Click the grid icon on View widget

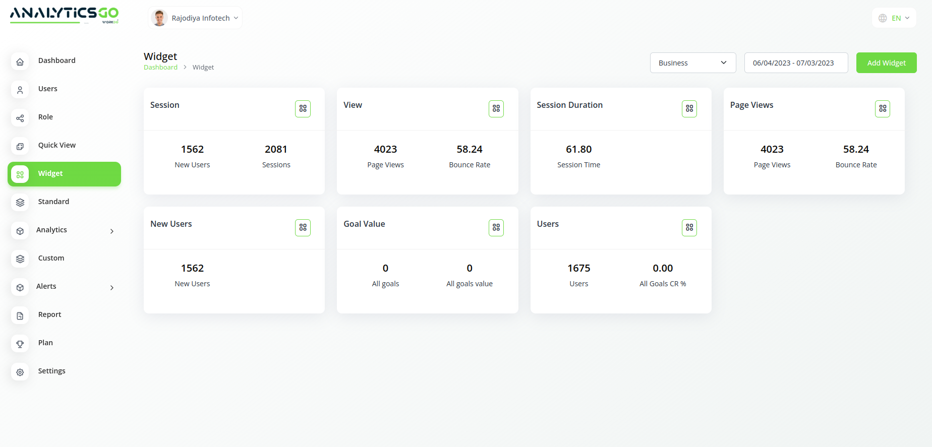496,109
